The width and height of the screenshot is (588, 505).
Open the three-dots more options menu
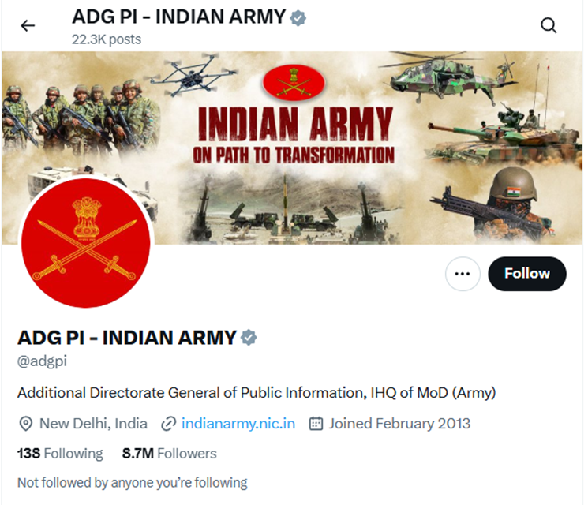click(463, 274)
